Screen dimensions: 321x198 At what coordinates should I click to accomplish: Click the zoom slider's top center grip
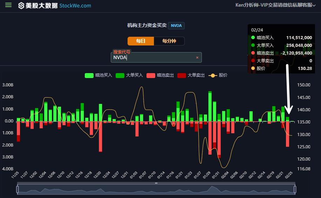point(156,183)
